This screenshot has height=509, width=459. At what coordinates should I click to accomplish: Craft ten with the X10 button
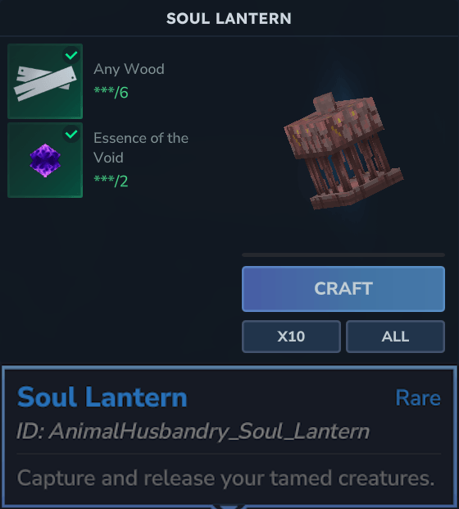pos(291,337)
